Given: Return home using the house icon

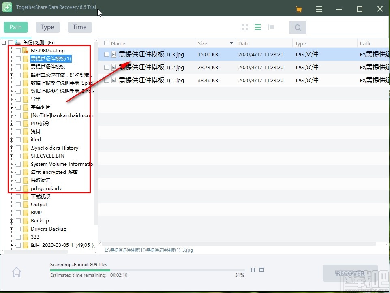Looking at the screenshot, I should (17, 272).
